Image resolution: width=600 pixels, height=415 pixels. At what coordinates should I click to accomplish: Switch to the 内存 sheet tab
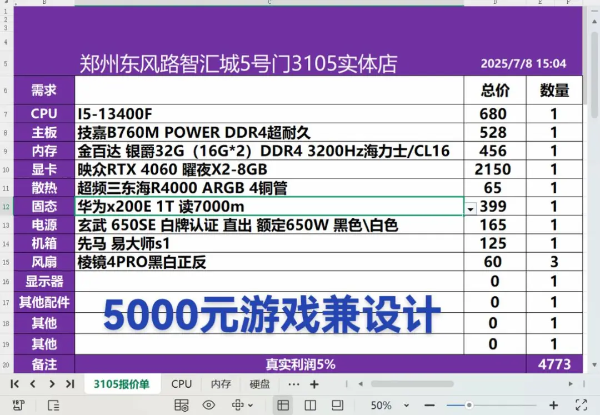coord(221,384)
